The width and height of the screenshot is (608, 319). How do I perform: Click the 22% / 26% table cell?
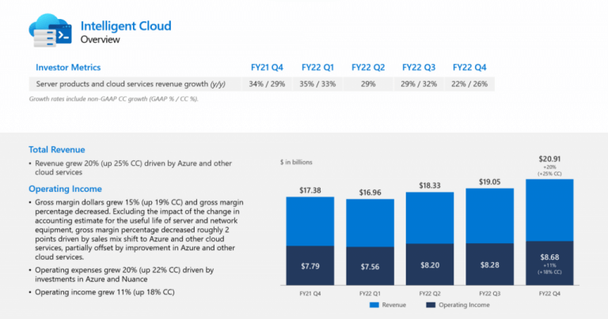click(469, 84)
